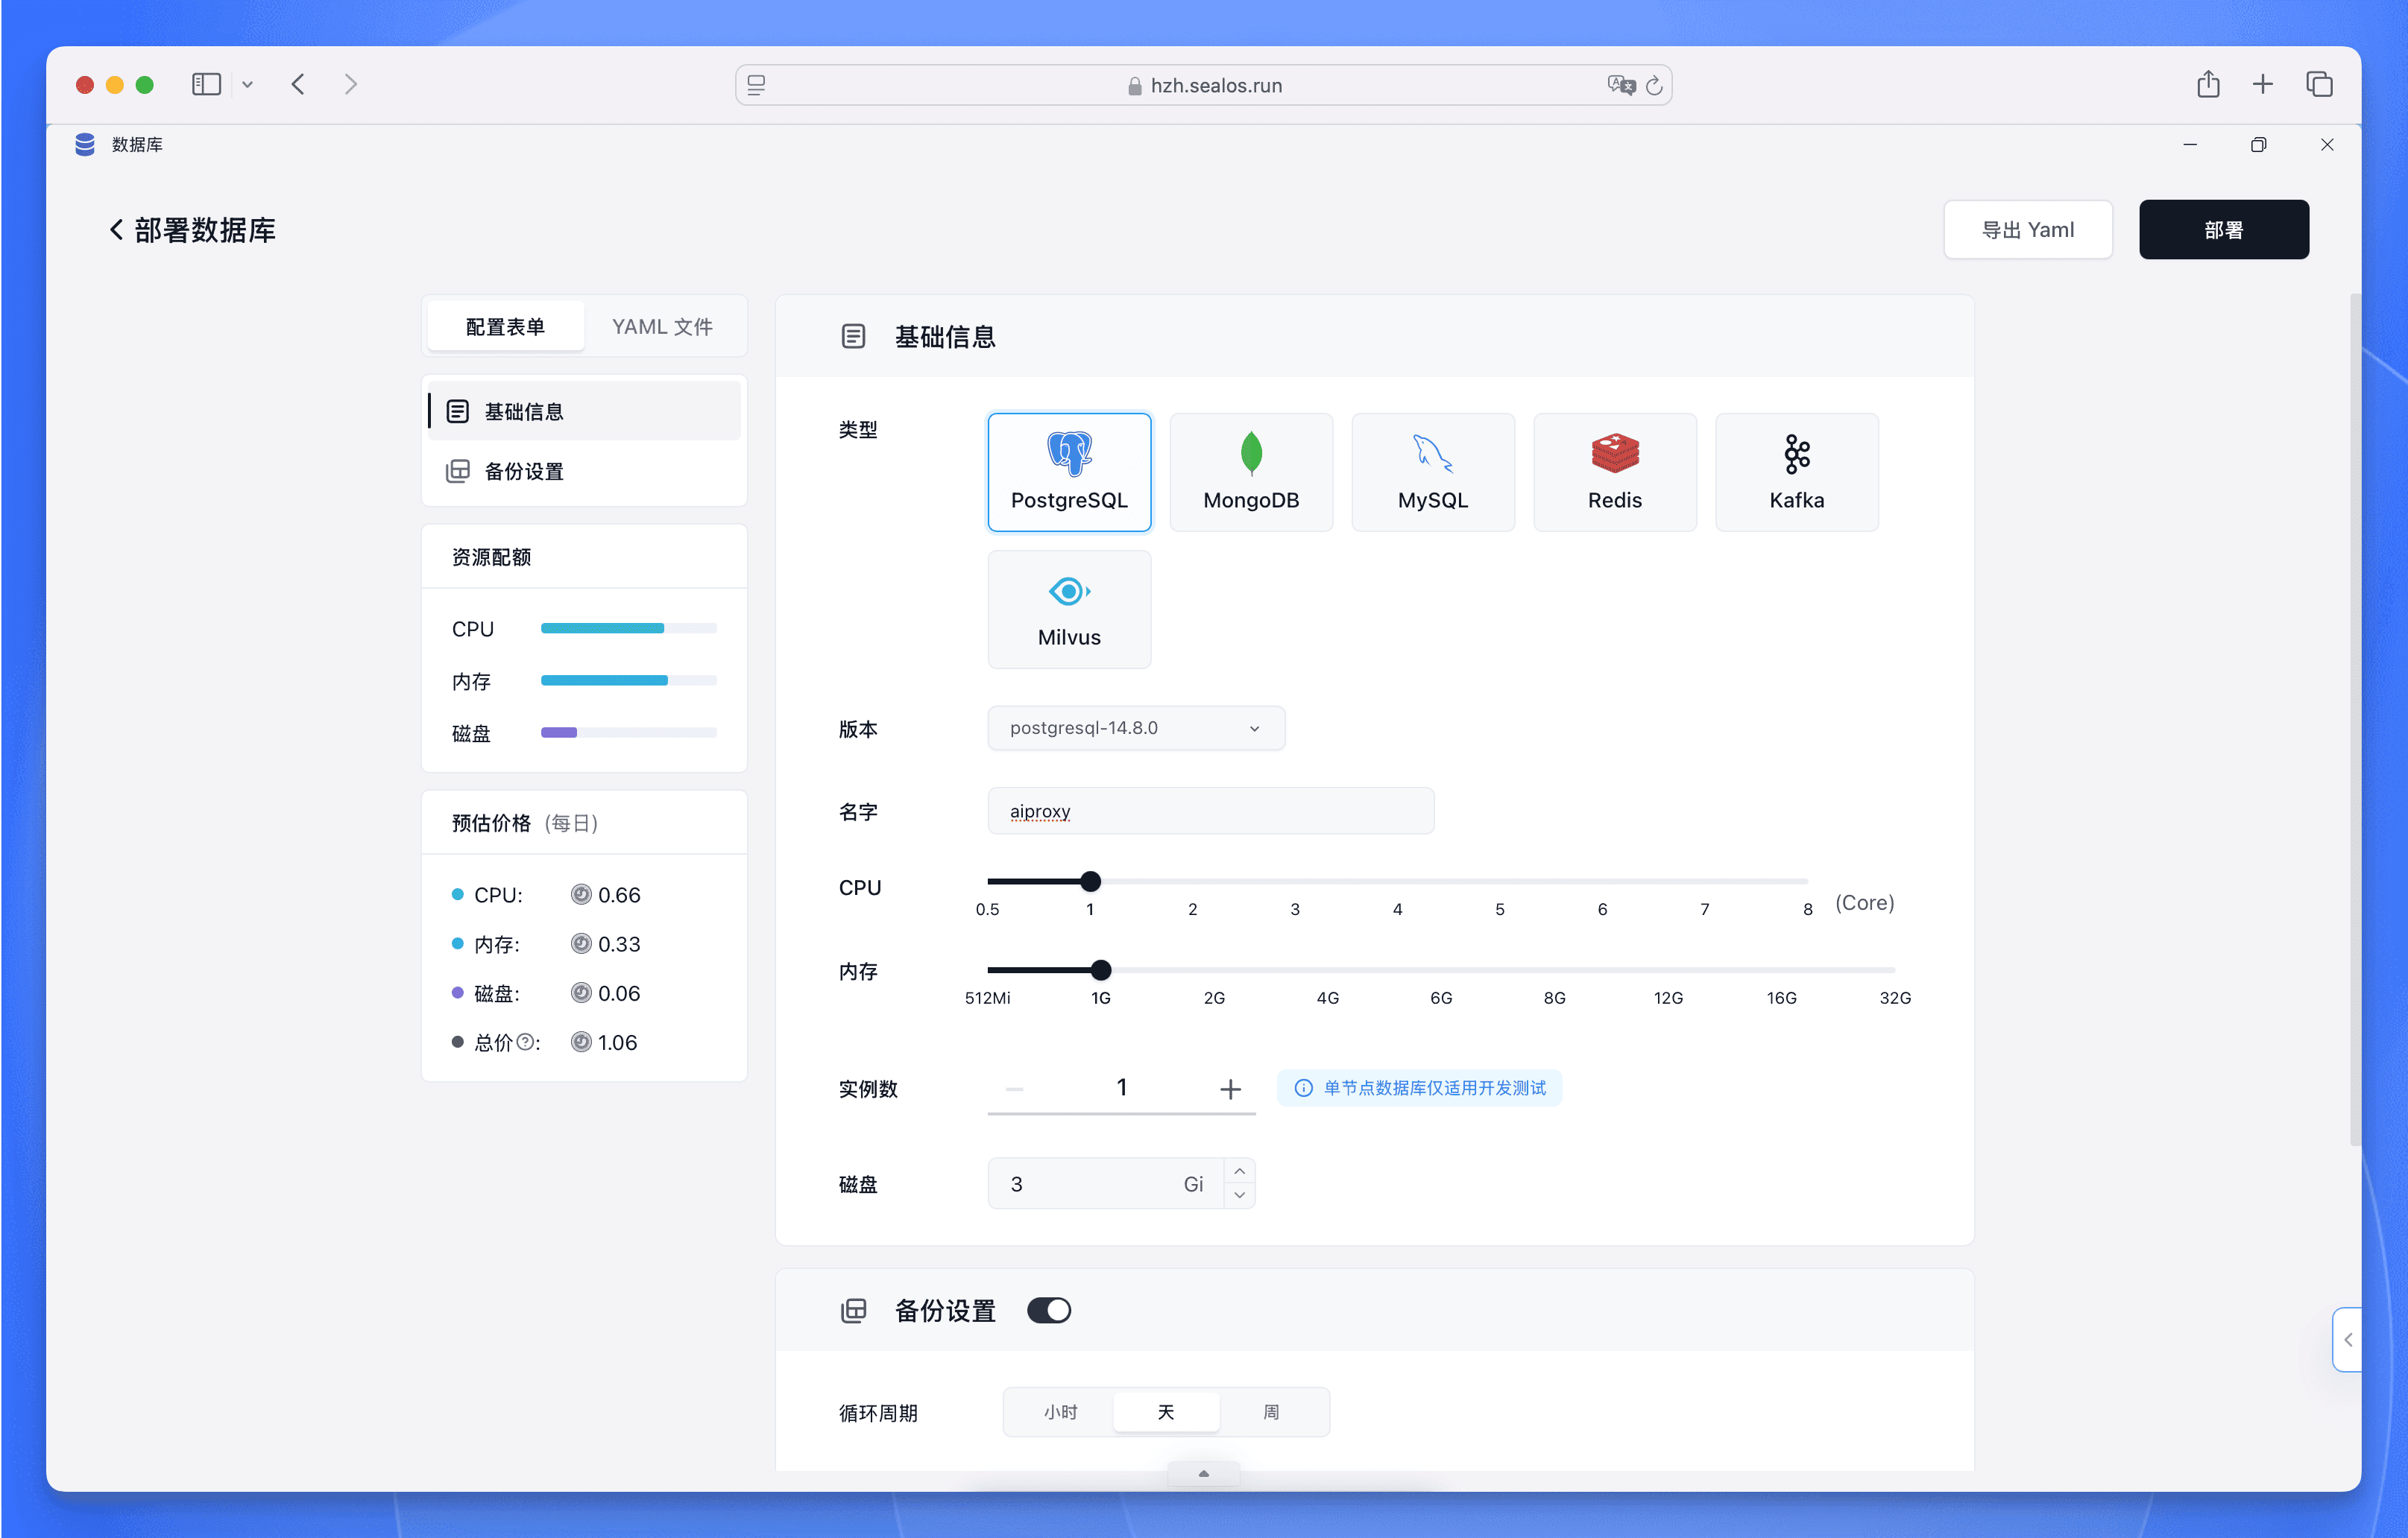Viewport: 2408px width, 1538px height.
Task: Select Kafka database type
Action: pos(1796,472)
